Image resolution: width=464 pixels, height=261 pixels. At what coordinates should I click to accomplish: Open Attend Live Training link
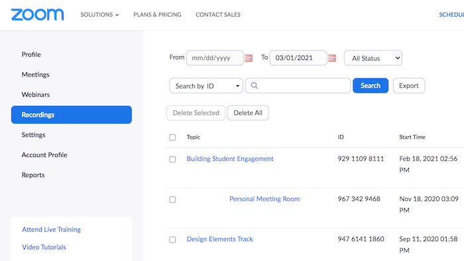(x=51, y=229)
